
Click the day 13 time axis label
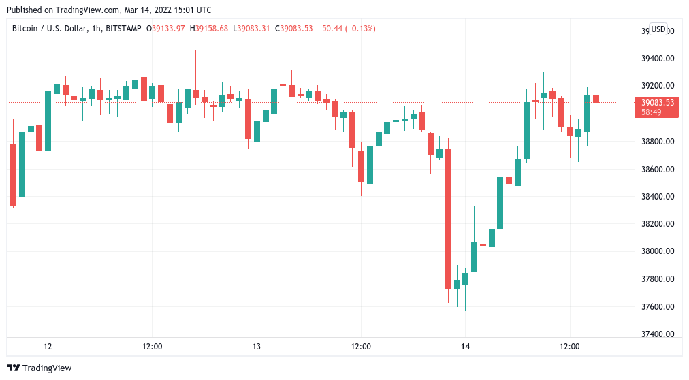(256, 347)
